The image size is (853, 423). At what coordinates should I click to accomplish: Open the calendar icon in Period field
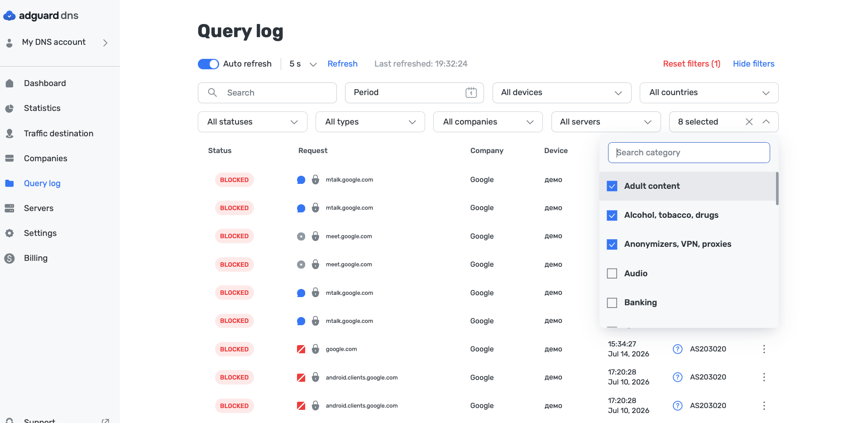[471, 92]
